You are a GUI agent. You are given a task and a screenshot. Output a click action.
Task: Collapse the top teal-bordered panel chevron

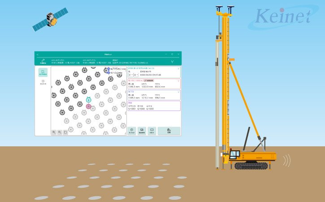click(179, 68)
